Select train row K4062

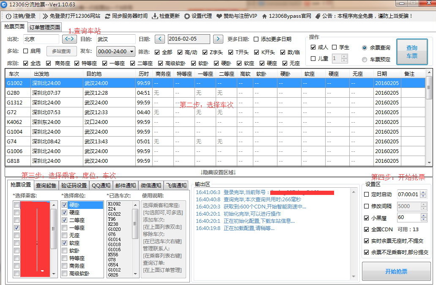(x=215, y=122)
